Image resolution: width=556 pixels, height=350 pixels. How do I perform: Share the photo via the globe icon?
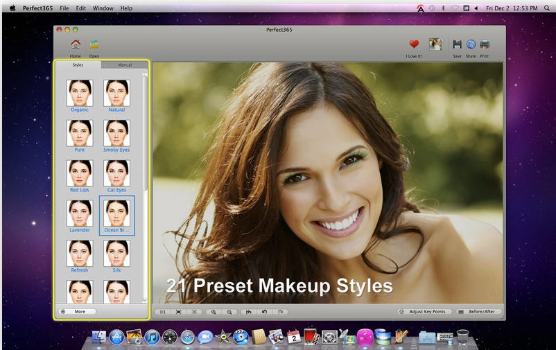(471, 44)
